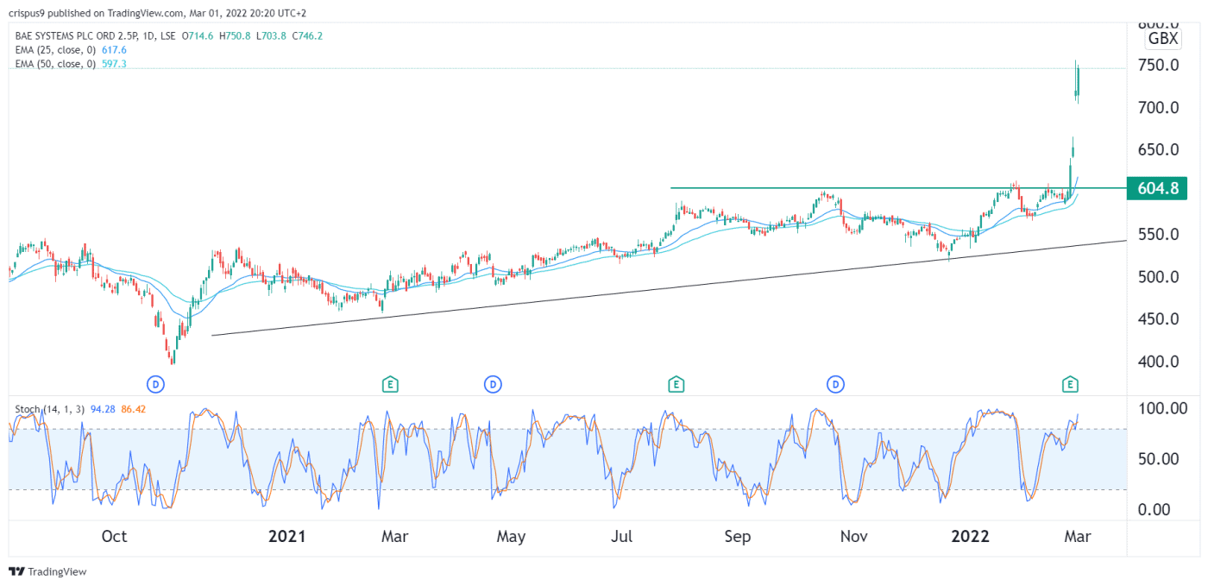Image resolution: width=1208 pixels, height=586 pixels.
Task: Open the dividend marker near late October 2021
Action: click(x=835, y=382)
